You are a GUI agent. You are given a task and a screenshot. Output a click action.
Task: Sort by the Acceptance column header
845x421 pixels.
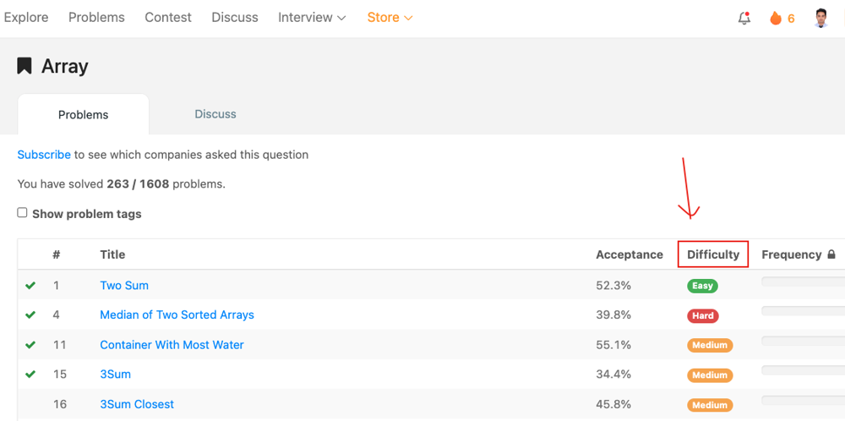coord(629,254)
